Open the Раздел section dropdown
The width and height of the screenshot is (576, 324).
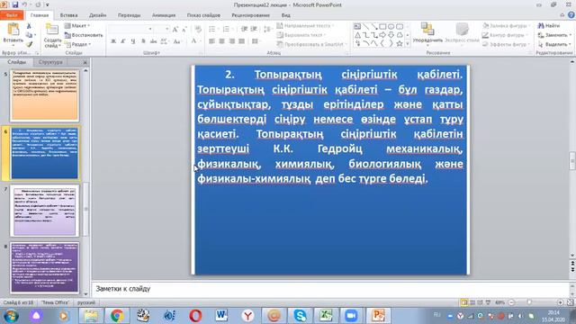[x=78, y=44]
